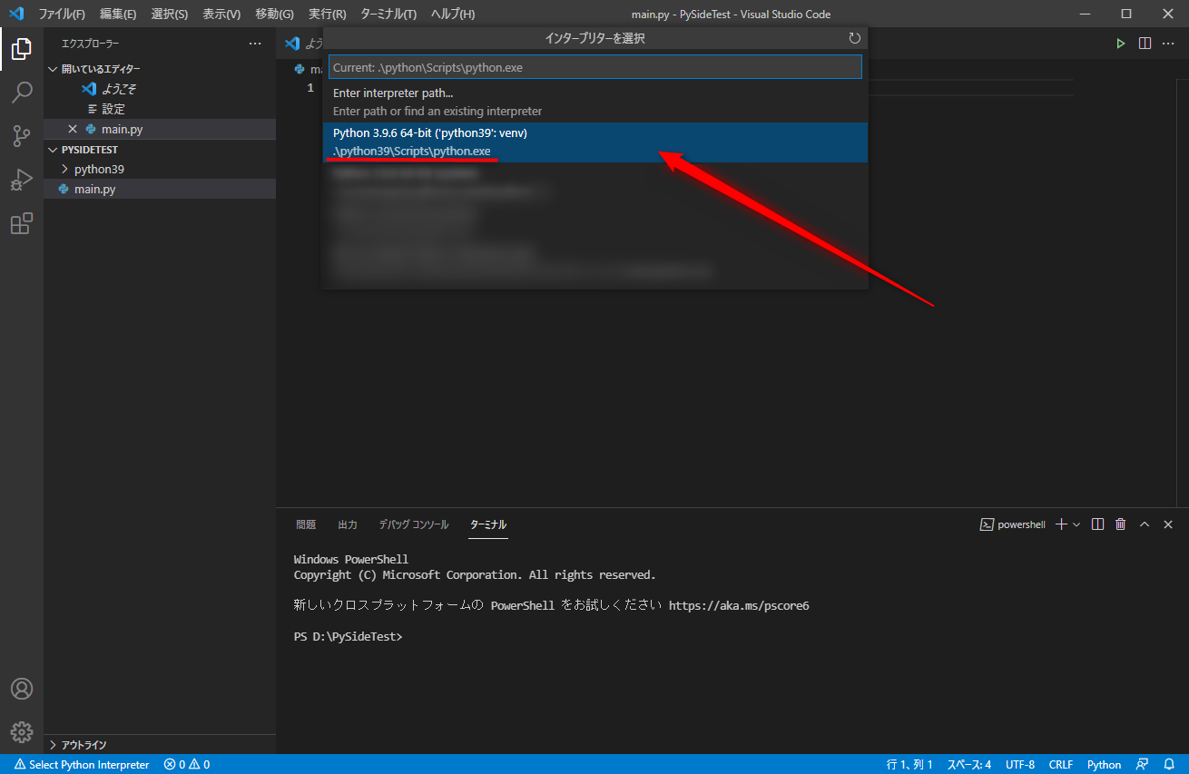This screenshot has height=774, width=1189.
Task: Click powershell terminal label
Action: click(x=1013, y=524)
